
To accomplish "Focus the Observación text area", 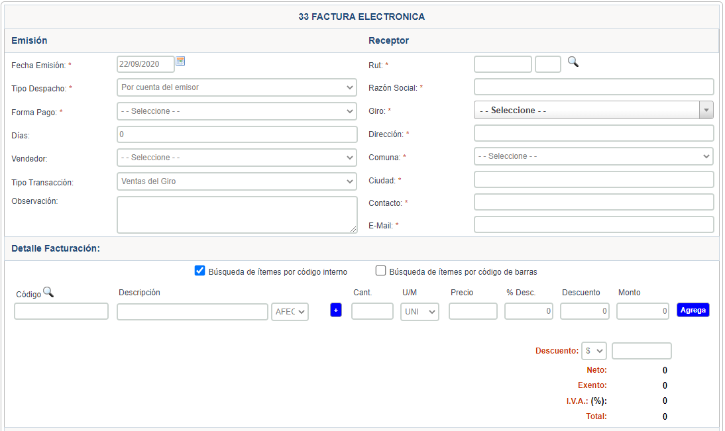I will 237,215.
